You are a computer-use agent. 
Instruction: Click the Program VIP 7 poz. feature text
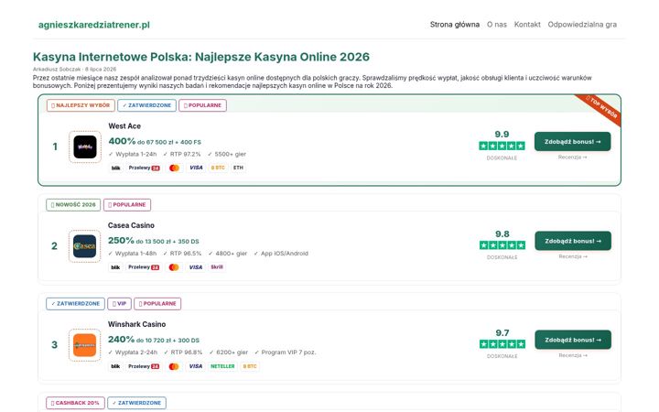(x=285, y=352)
